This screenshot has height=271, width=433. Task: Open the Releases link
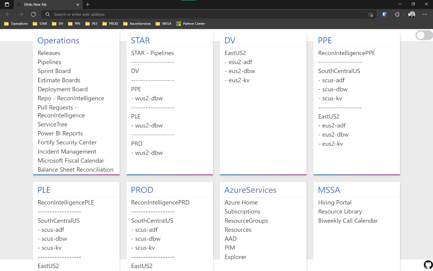(49, 53)
